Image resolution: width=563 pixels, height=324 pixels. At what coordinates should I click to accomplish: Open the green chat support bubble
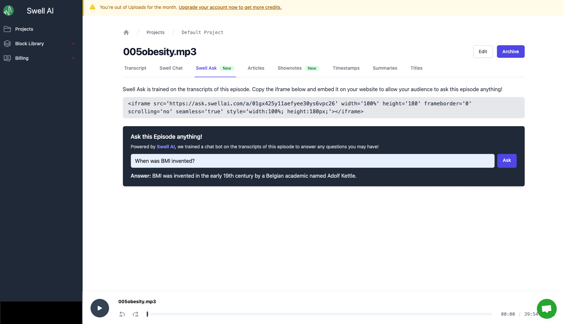tap(546, 309)
